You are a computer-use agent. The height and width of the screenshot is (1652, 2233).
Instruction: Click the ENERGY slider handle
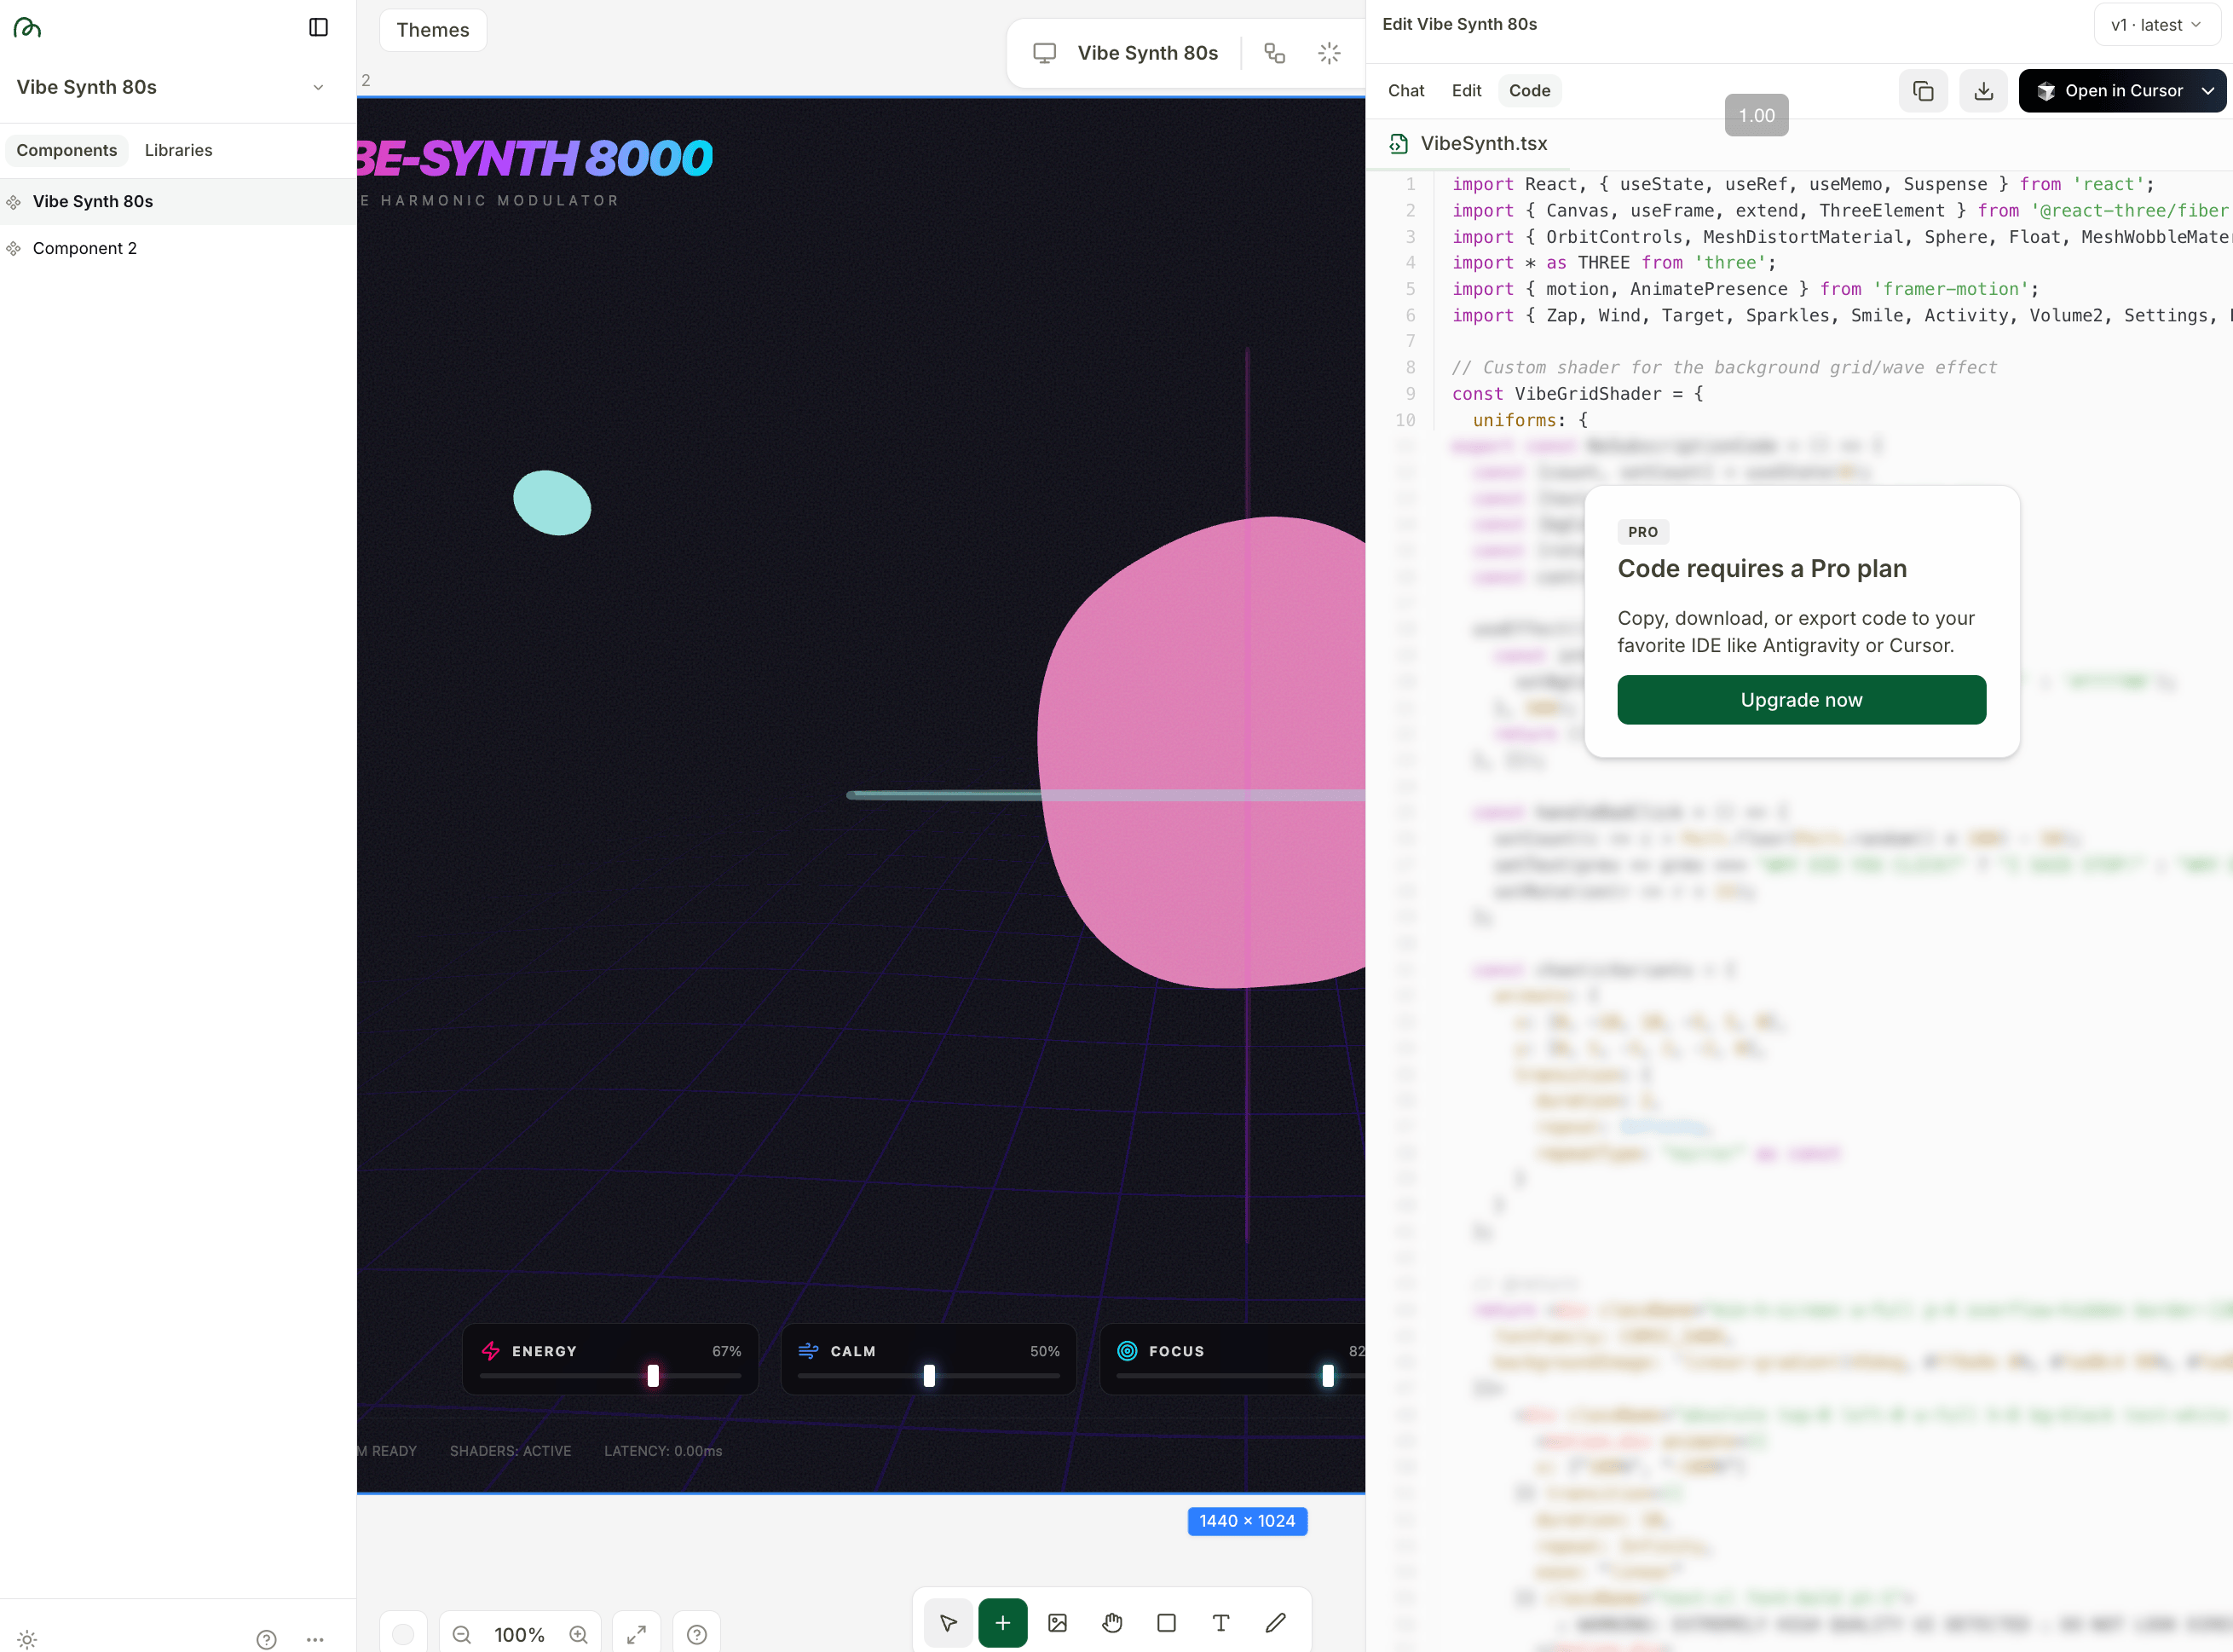coord(653,1376)
